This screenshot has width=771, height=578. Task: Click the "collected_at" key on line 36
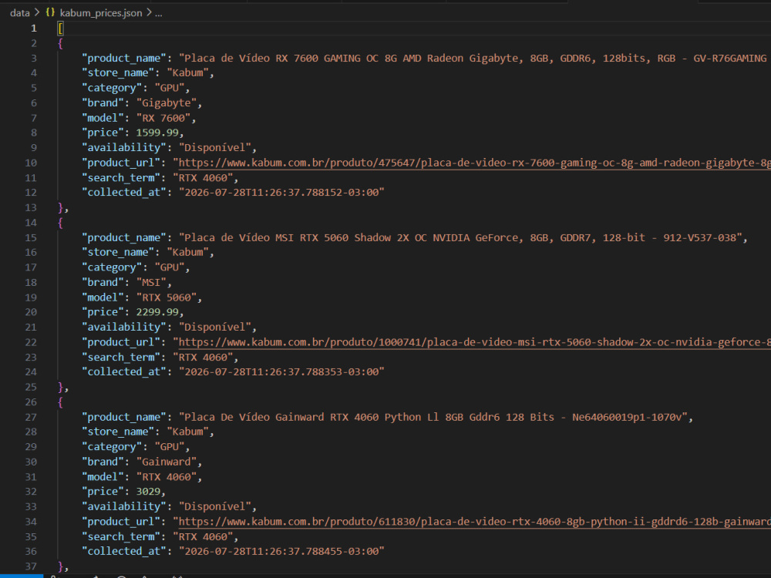point(124,552)
